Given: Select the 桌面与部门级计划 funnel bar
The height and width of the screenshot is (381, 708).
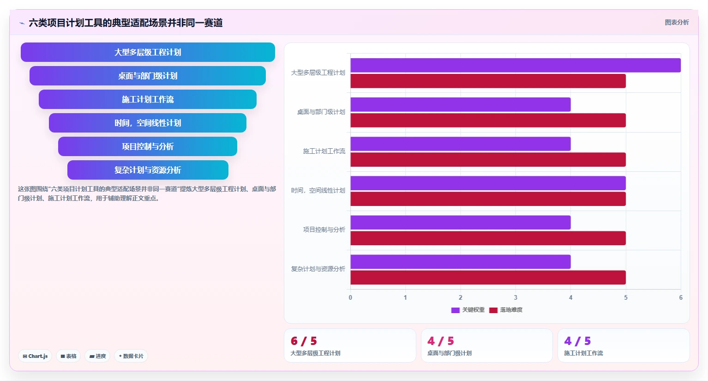Looking at the screenshot, I should tap(148, 76).
